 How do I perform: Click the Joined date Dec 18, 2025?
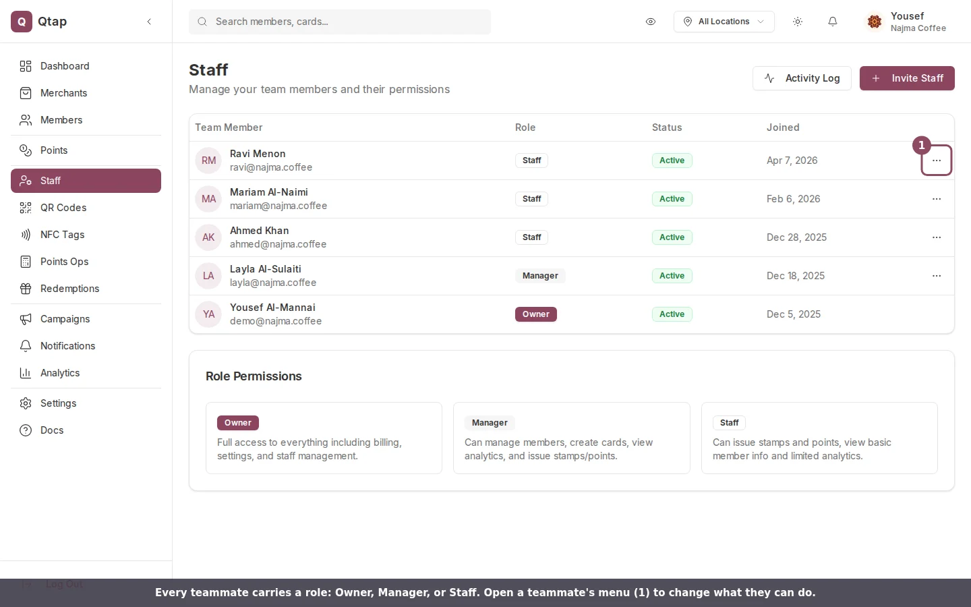[x=796, y=276]
